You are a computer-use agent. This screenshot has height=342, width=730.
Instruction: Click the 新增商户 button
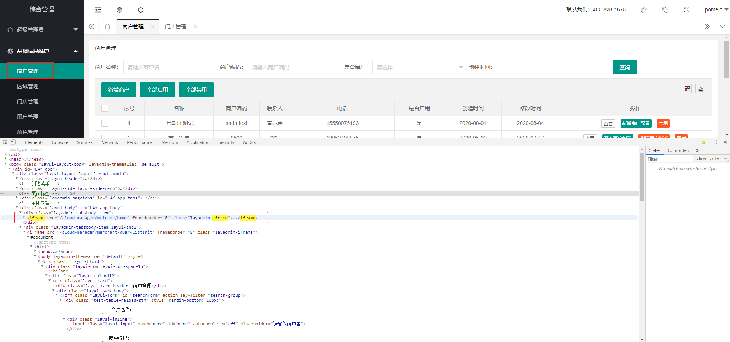119,90
